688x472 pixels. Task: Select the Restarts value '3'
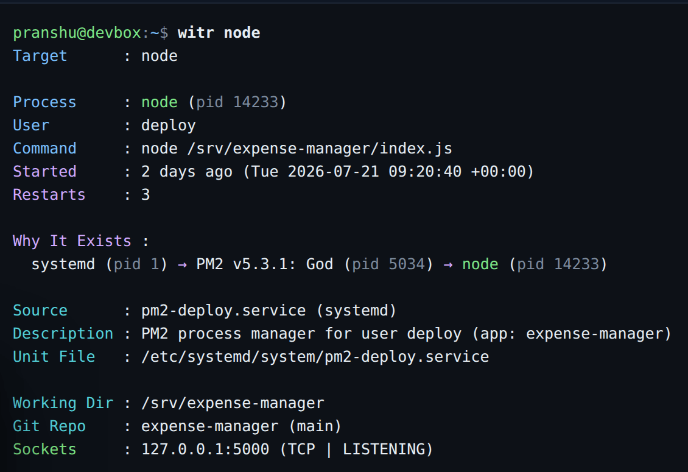tap(146, 195)
